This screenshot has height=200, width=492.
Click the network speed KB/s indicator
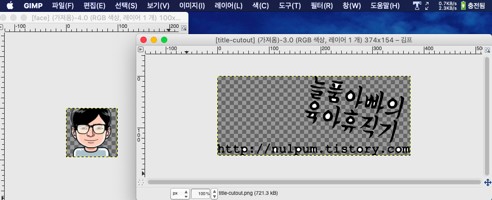tap(448, 6)
